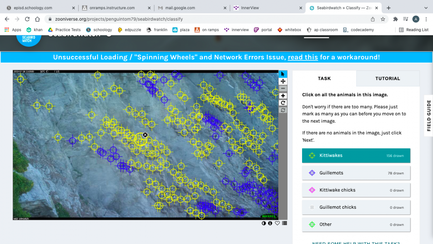Screen dimensions: 433x244
Task: Open media control icon in toolbar
Action: [x=406, y=19]
